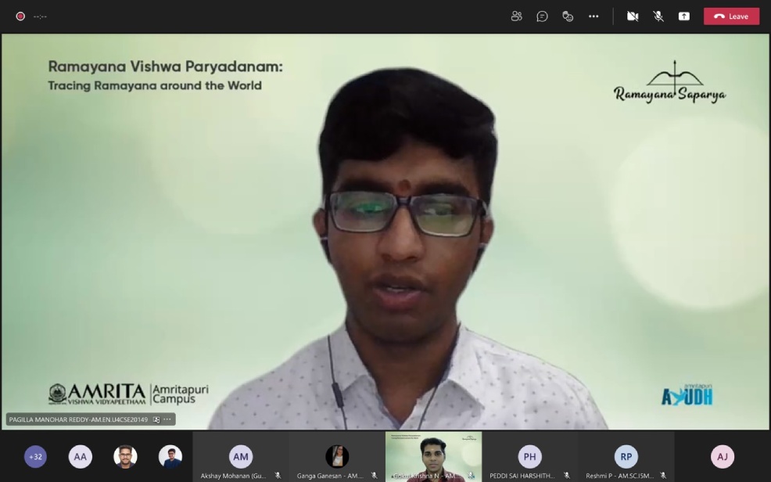
Task: Click Reshmi P's muted mic icon
Action: click(x=663, y=476)
